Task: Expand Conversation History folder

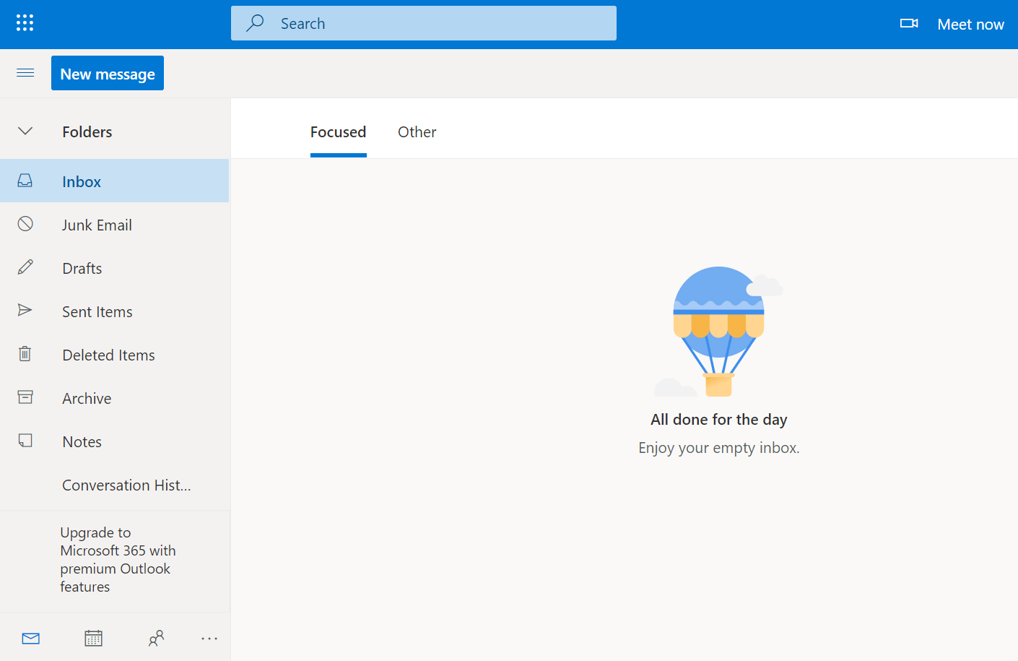Action: click(x=126, y=485)
